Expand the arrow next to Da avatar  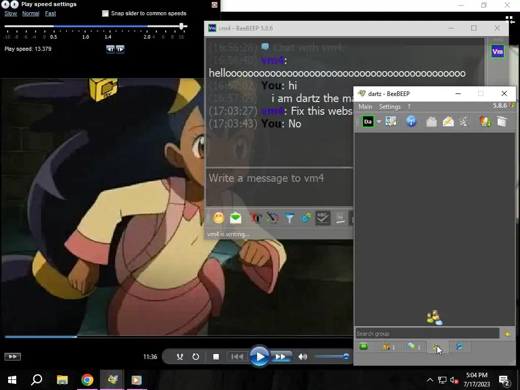[x=379, y=122]
